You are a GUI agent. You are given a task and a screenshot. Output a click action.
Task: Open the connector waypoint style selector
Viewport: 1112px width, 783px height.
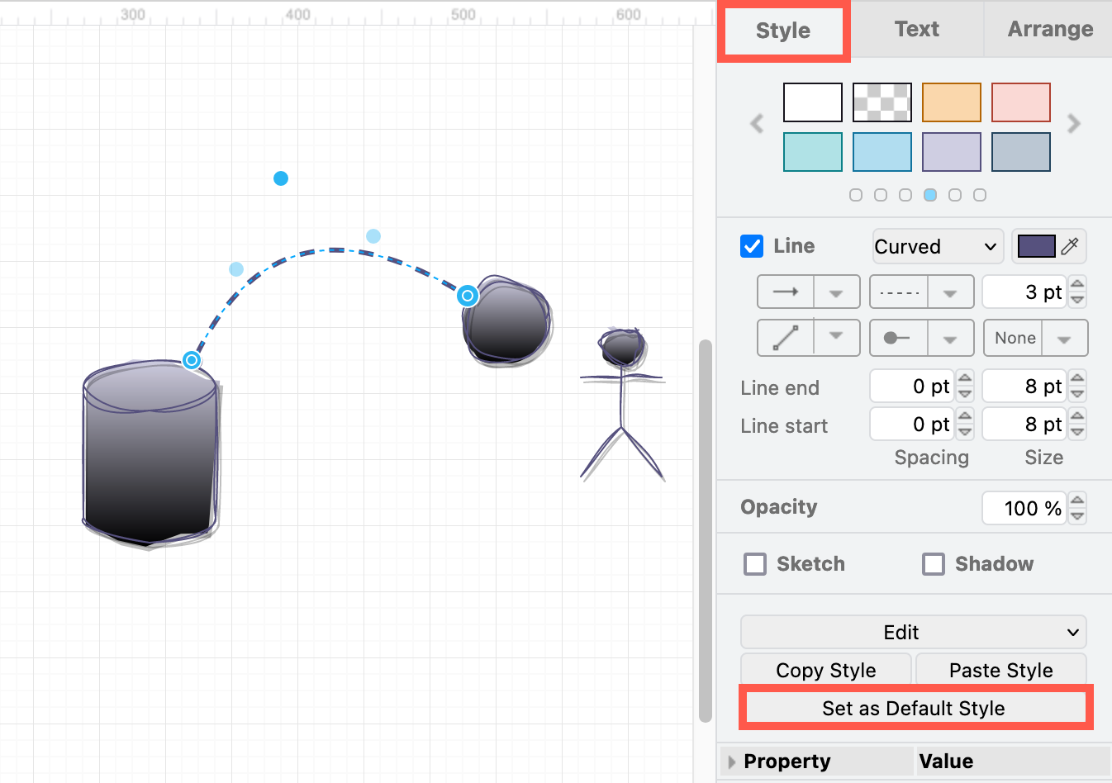pyautogui.click(x=837, y=337)
